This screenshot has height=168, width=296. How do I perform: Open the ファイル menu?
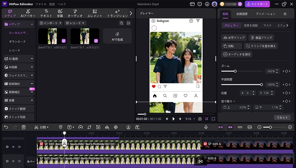(41, 4)
